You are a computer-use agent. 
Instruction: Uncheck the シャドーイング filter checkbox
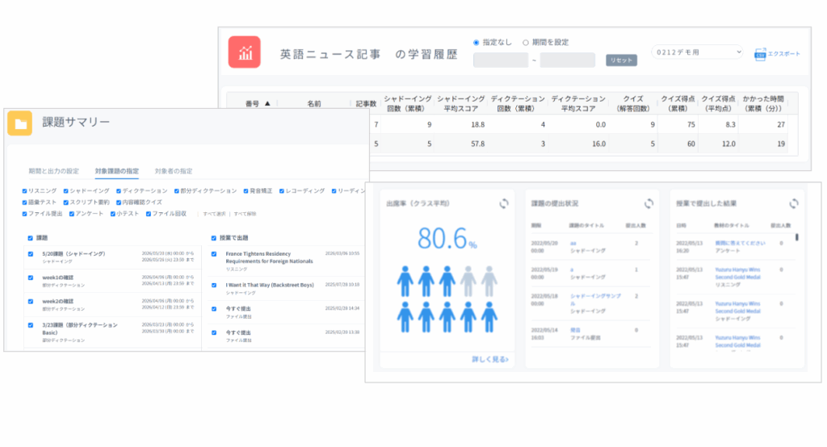(x=66, y=191)
